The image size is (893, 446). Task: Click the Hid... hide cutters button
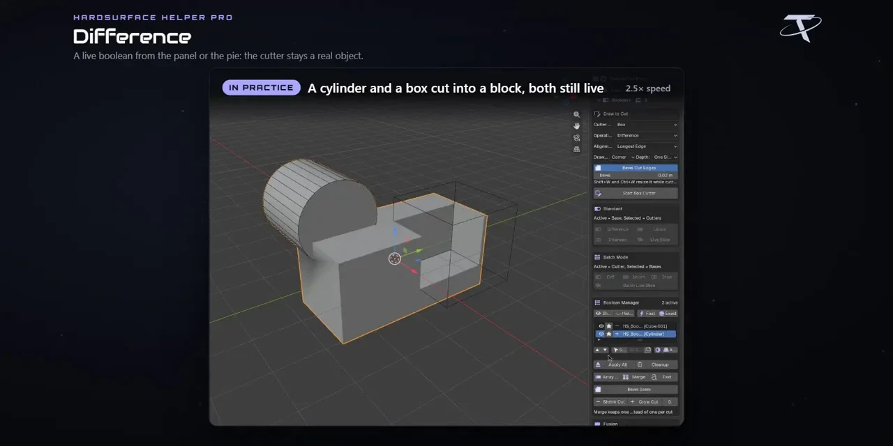[624, 314]
